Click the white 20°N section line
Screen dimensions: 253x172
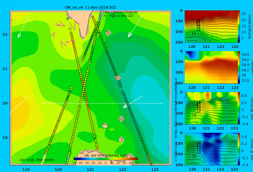102,103
